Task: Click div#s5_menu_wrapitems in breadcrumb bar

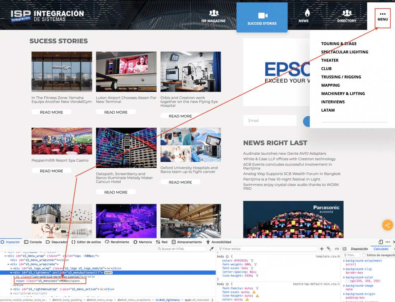Action: (x=134, y=300)
